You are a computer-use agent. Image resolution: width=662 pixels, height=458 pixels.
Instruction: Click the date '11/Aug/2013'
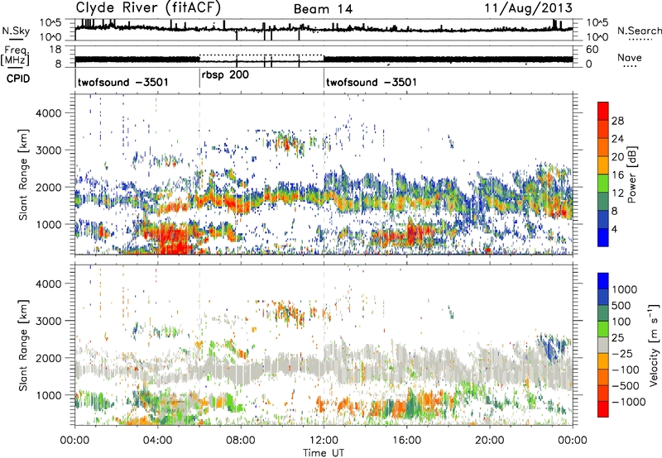[x=528, y=8]
